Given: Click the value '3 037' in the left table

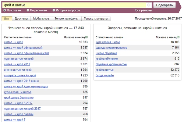Looking at the screenshot, I should [x=84, y=48].
